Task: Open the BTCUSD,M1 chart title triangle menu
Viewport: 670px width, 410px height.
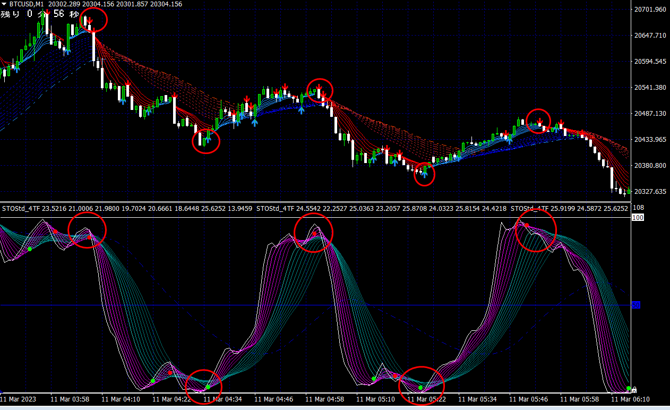Action: [x=4, y=4]
